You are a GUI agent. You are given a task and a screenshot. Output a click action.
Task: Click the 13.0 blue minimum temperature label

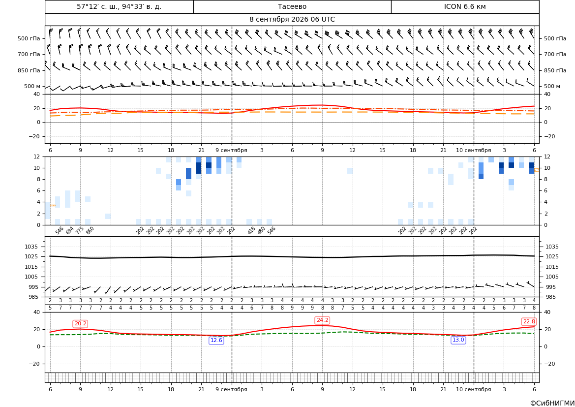pos(458,340)
